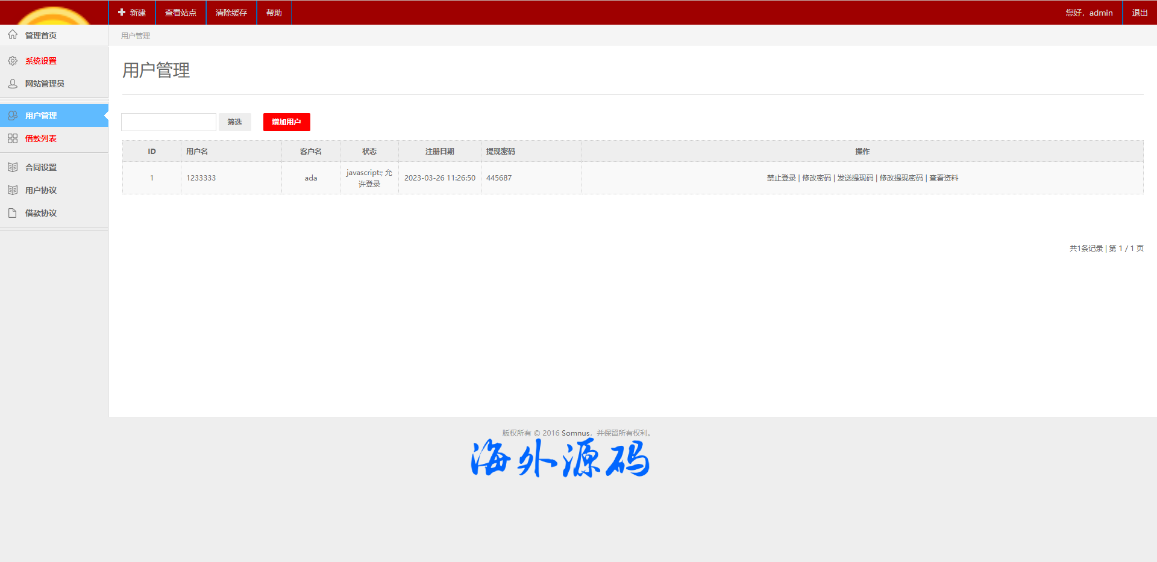This screenshot has width=1157, height=562.
Task: Select 清除缓存 in the top bar
Action: tap(231, 13)
